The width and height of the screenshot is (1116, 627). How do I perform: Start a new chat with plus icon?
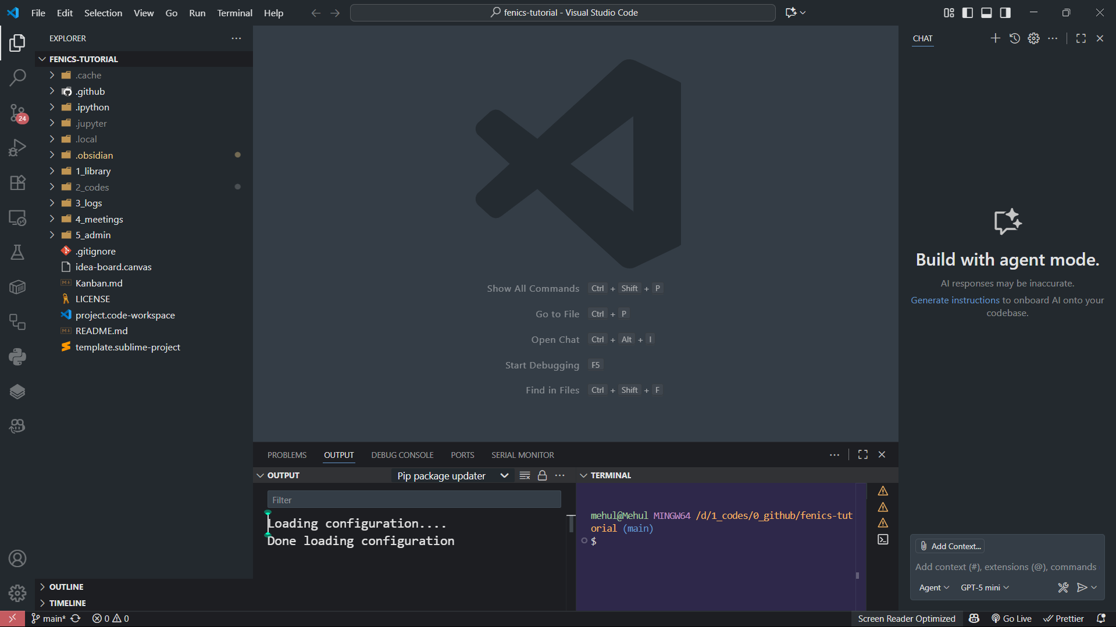(x=995, y=38)
